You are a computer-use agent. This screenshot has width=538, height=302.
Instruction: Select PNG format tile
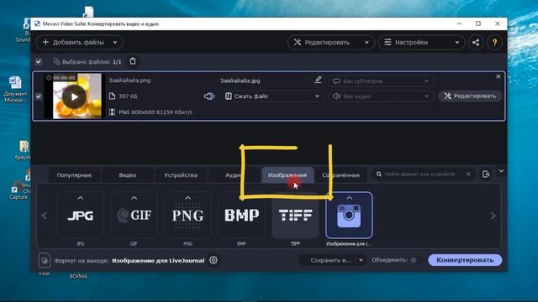[187, 216]
